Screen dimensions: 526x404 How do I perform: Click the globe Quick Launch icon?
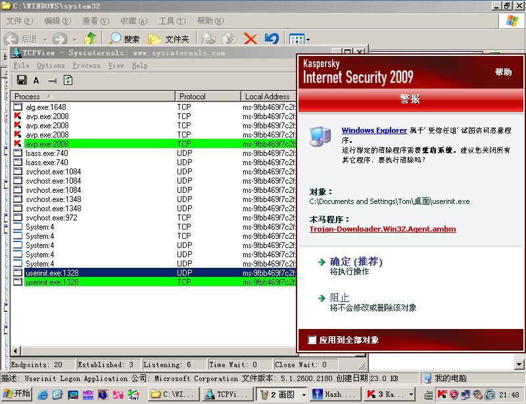pos(103,395)
